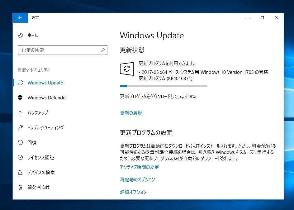Open ホーム settings home
The width and height of the screenshot is (294, 210).
[33, 35]
